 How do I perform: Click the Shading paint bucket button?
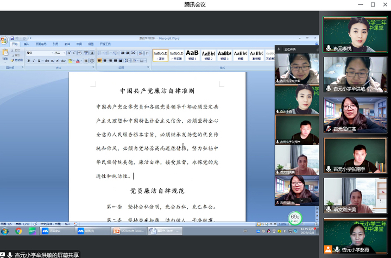click(135, 60)
